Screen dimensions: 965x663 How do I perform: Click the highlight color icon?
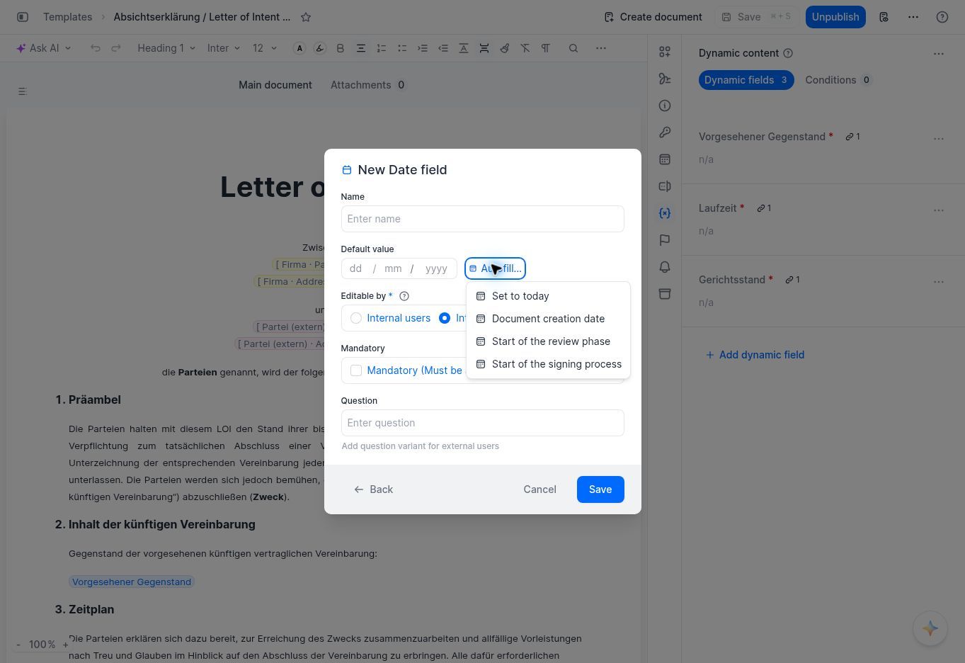[320, 48]
